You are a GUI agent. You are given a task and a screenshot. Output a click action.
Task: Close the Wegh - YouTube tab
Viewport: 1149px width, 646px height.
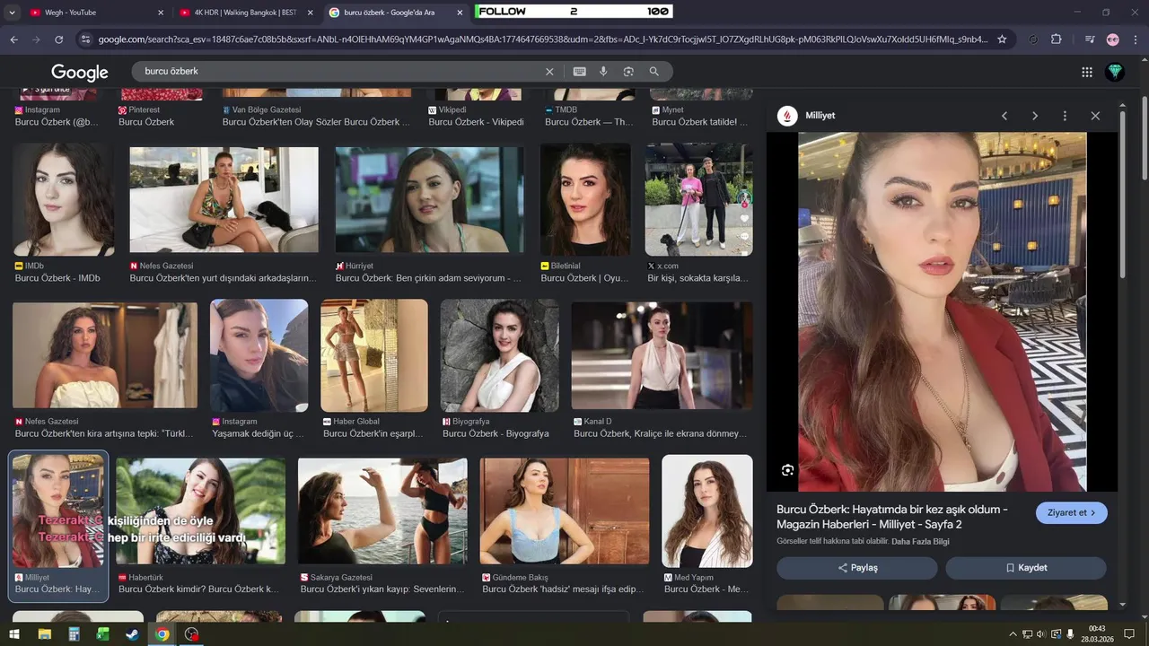pos(161,13)
